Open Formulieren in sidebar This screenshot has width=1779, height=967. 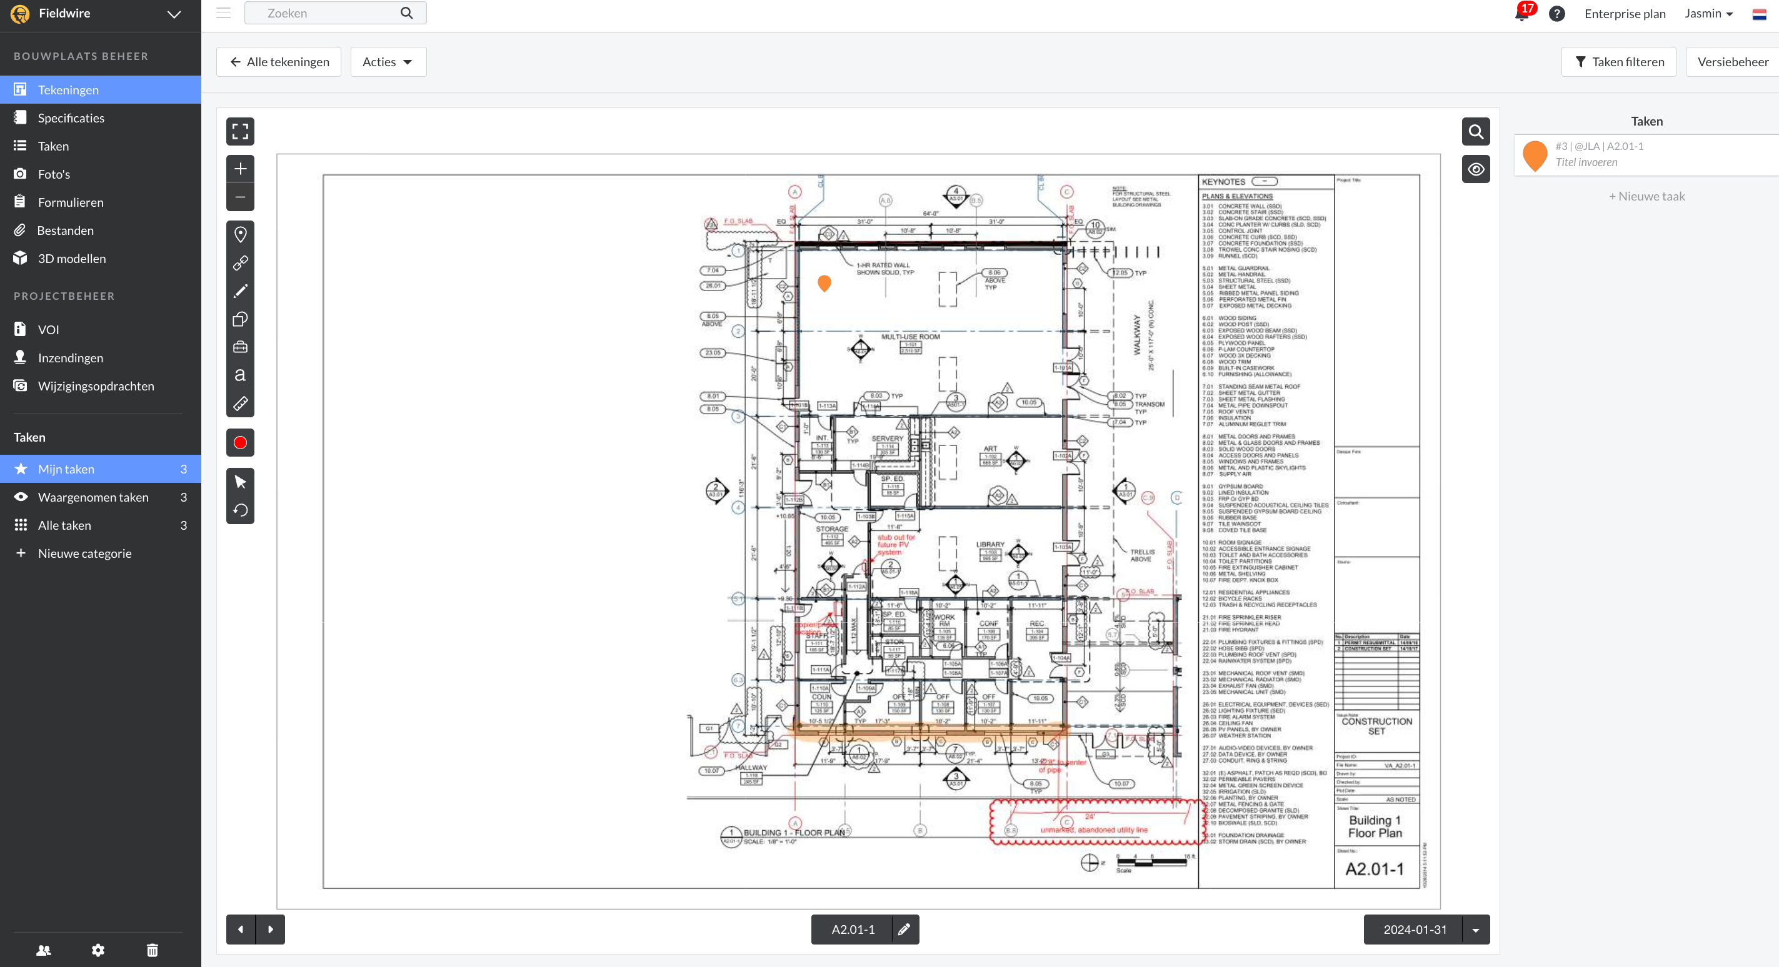(100, 202)
